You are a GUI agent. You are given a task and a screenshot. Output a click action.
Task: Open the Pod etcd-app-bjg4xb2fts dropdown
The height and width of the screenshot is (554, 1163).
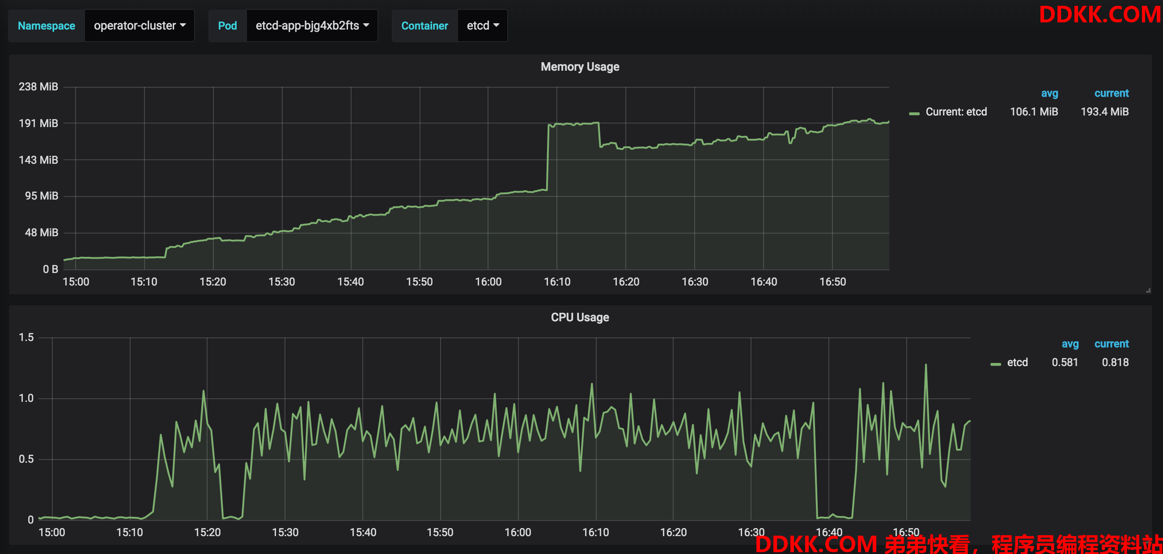click(312, 26)
